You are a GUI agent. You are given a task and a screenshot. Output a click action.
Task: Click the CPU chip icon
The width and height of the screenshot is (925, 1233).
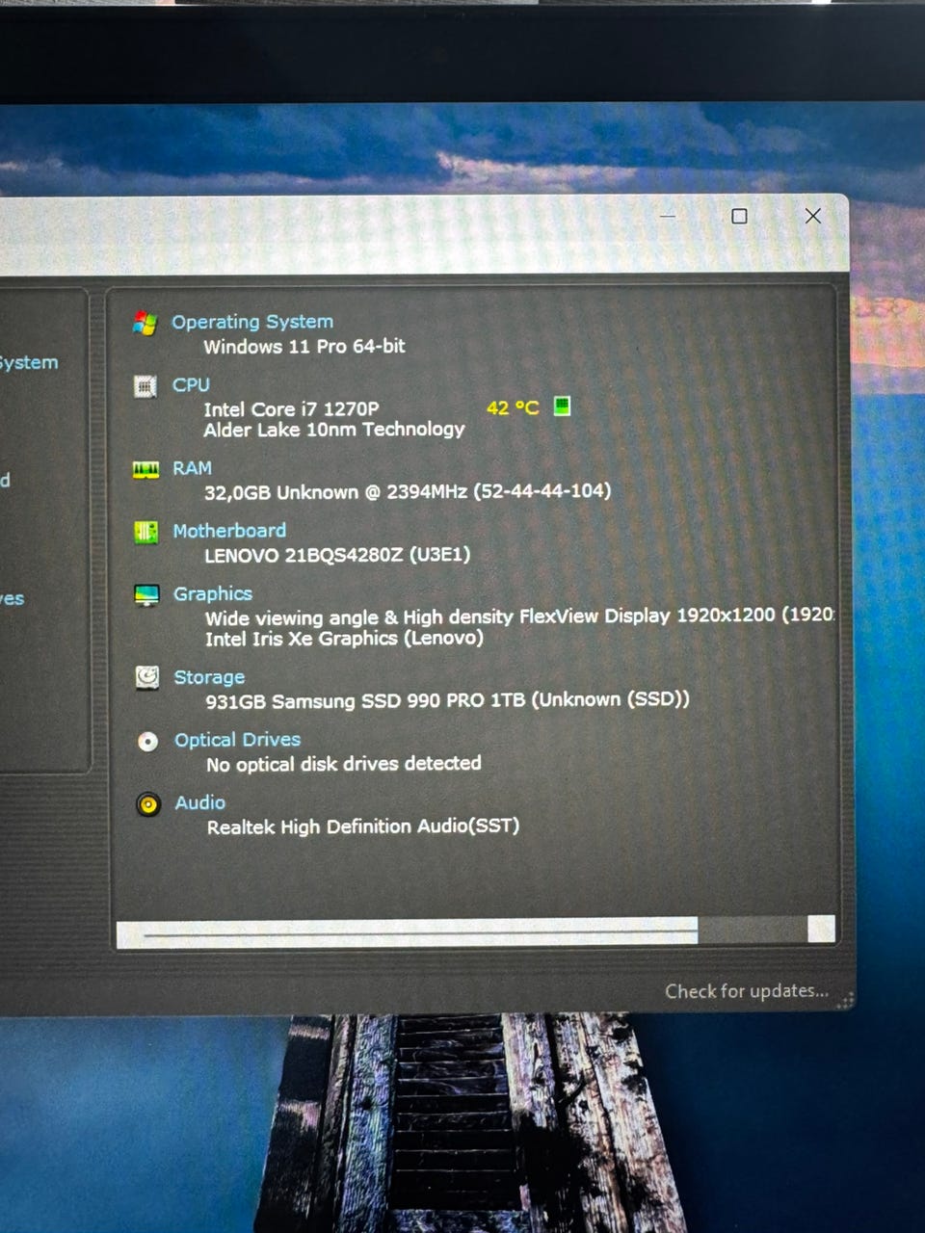pyautogui.click(x=145, y=386)
